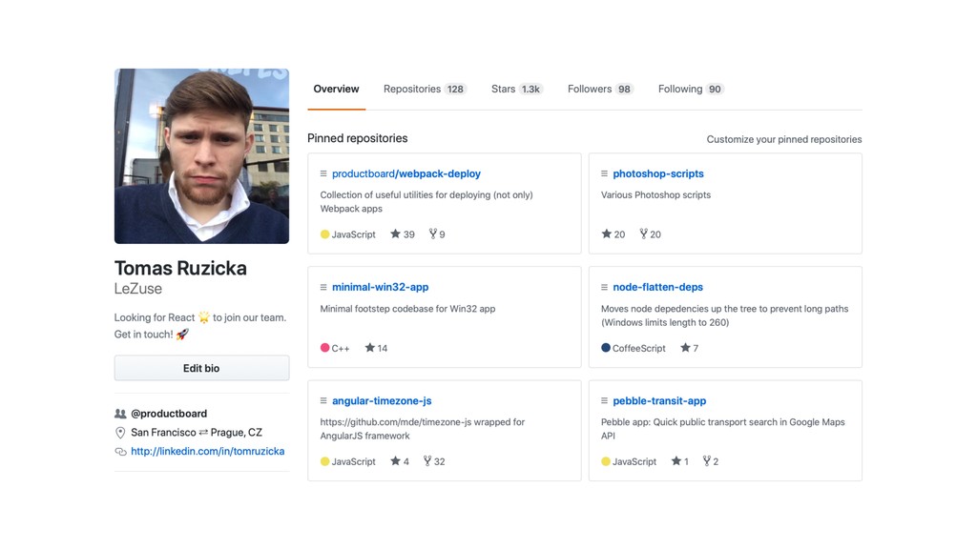The image size is (977, 549).
Task: Switch to the Repositories tab
Action: (x=424, y=90)
